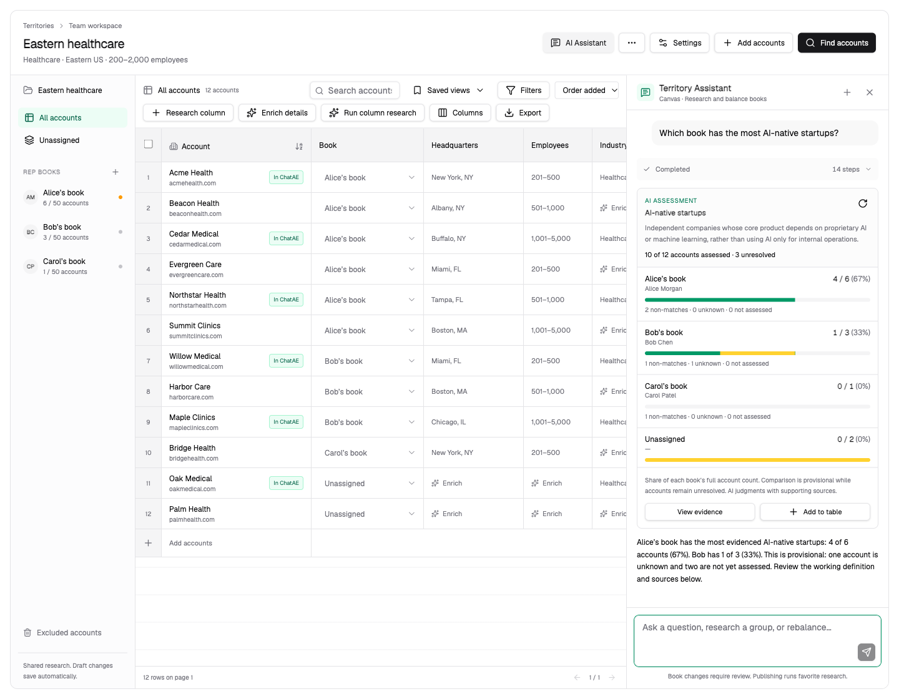Open the three-dots more options menu
The width and height of the screenshot is (899, 699).
(x=632, y=43)
